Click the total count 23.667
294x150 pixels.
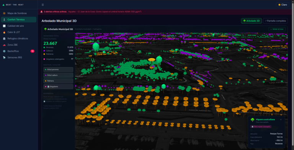pos(50,43)
